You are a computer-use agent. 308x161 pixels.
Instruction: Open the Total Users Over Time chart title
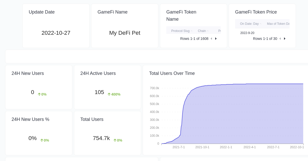pyautogui.click(x=172, y=73)
